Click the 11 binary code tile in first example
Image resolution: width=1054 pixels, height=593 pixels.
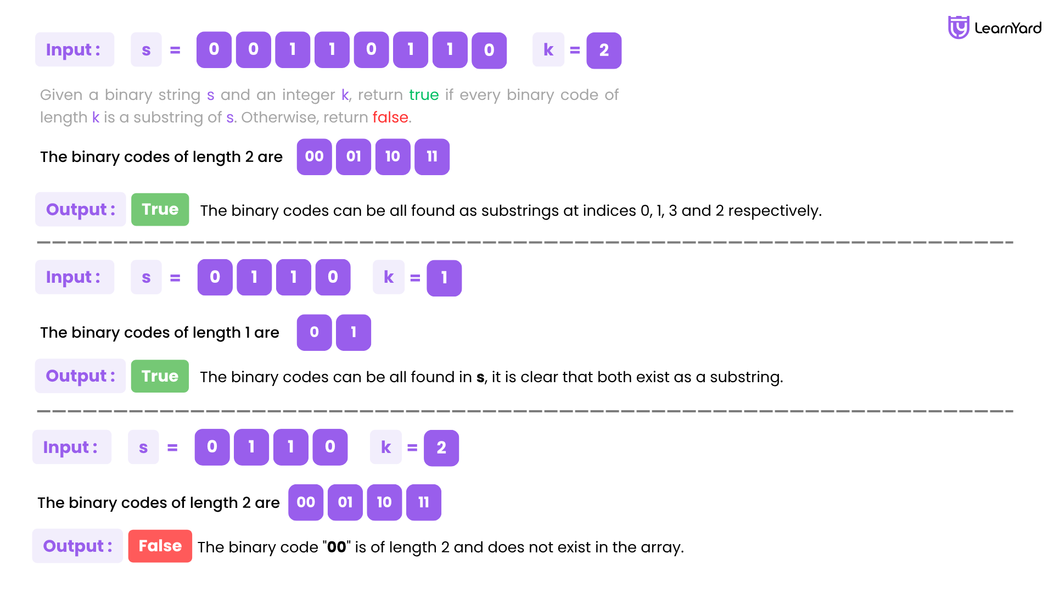[x=432, y=156]
